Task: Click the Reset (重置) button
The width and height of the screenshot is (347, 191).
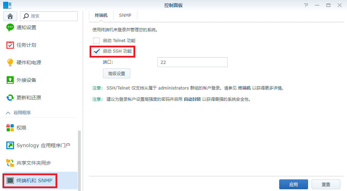Action: pyautogui.click(x=326, y=184)
